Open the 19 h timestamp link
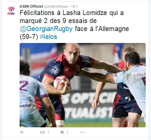 coord(74,7)
